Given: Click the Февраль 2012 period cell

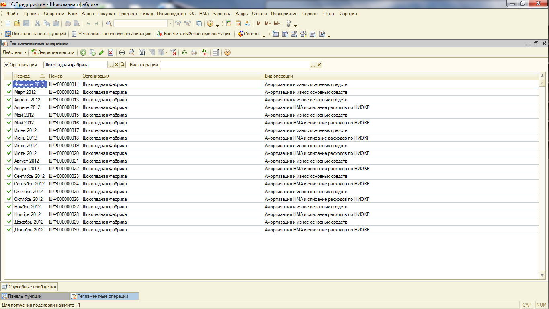Looking at the screenshot, I should (30, 84).
